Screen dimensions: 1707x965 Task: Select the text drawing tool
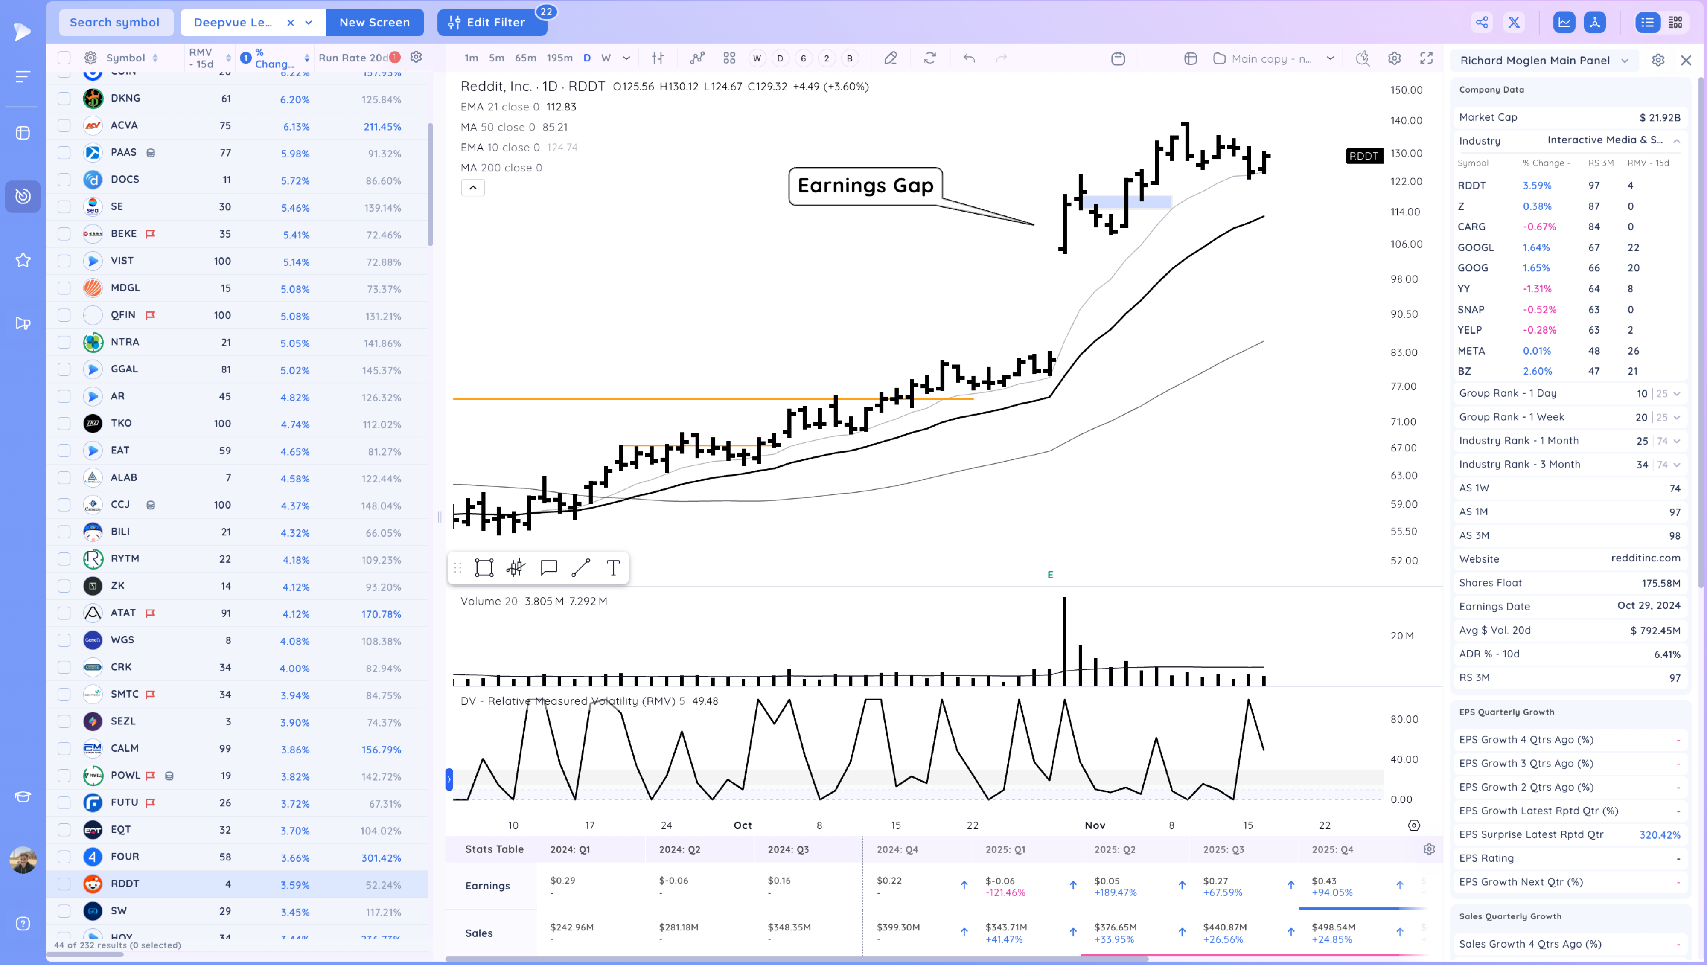click(613, 567)
